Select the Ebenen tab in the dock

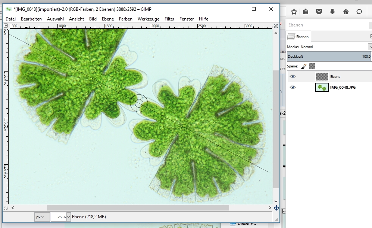(298, 37)
